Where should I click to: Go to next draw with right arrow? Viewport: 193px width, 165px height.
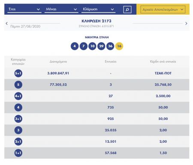coord(186,23)
